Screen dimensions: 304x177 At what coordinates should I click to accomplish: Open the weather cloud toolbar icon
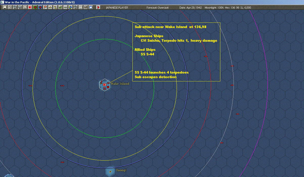pos(91,8)
